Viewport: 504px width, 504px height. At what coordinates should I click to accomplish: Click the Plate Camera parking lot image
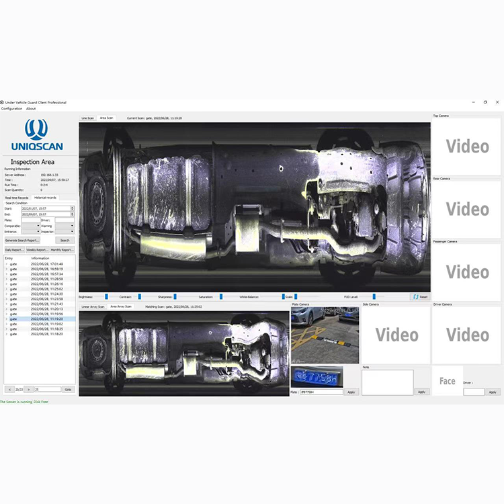click(325, 335)
